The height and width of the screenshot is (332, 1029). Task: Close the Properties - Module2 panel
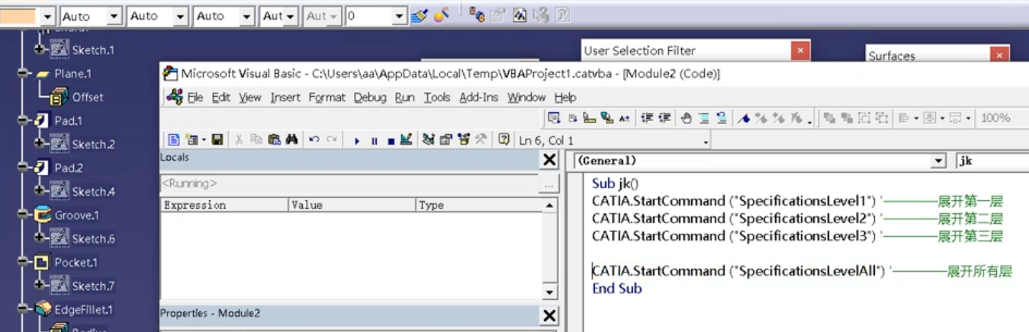(549, 315)
